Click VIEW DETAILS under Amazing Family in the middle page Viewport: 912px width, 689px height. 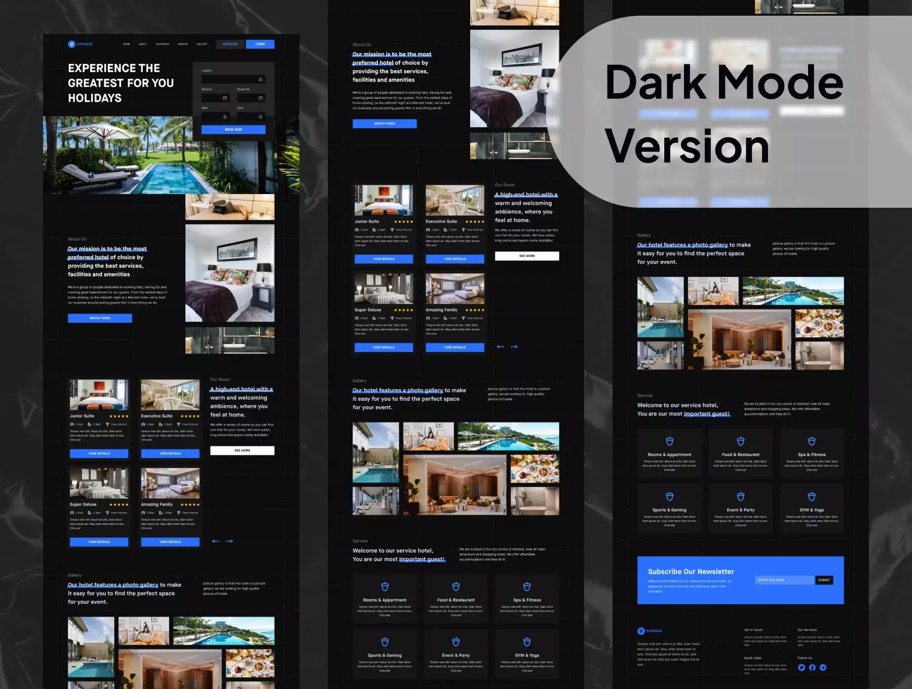coord(455,348)
